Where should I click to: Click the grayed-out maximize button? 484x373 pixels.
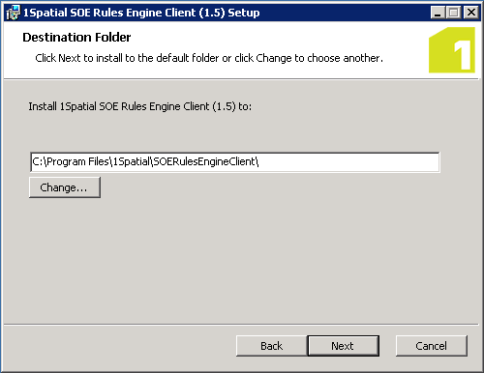click(454, 13)
